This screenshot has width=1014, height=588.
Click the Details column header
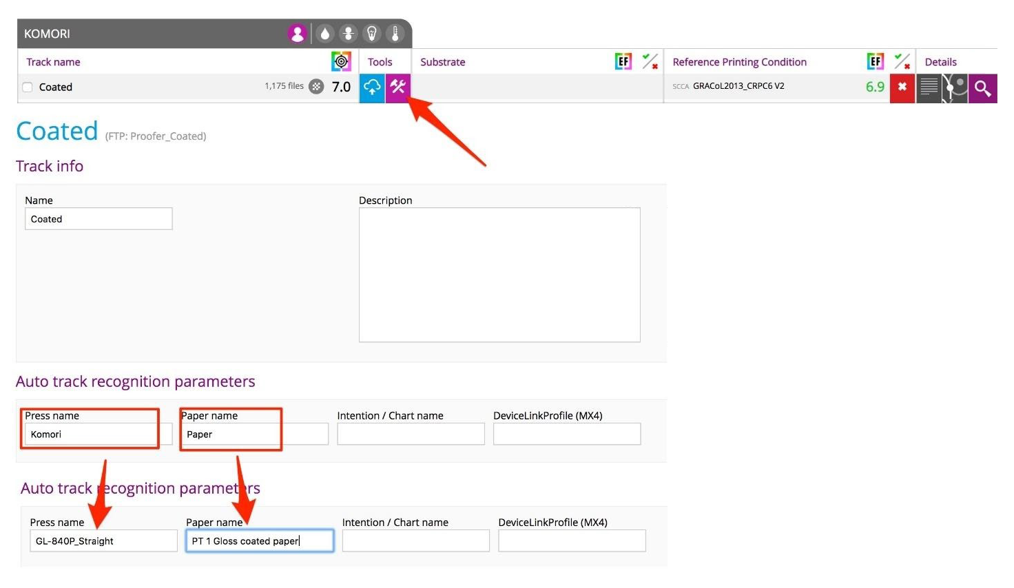point(940,62)
